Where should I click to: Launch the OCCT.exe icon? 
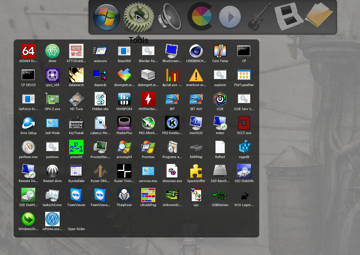244,123
